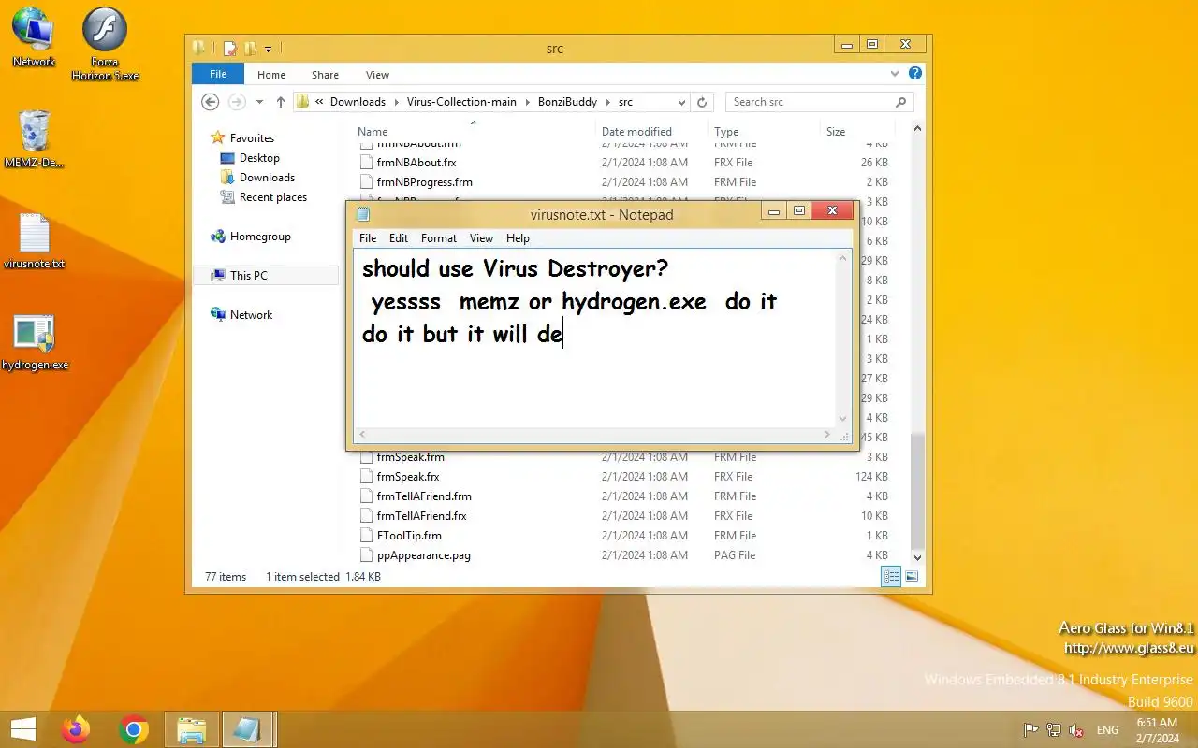Select the virusnote.txt desktop file icon
The height and width of the screenshot is (748, 1198).
coord(34,241)
